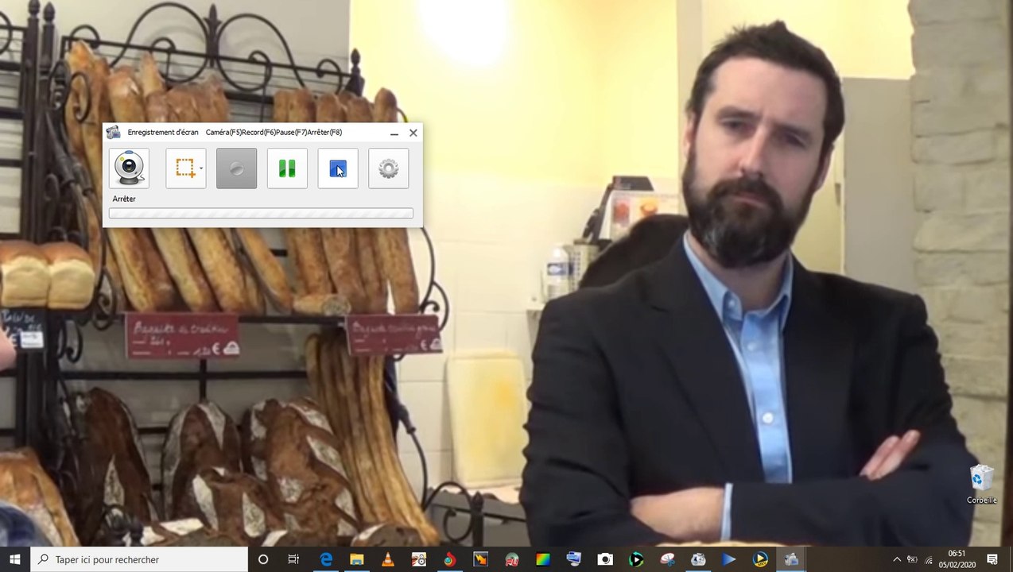Turn on the webcam camera in recorder
Image resolution: width=1013 pixels, height=572 pixels.
(x=129, y=168)
